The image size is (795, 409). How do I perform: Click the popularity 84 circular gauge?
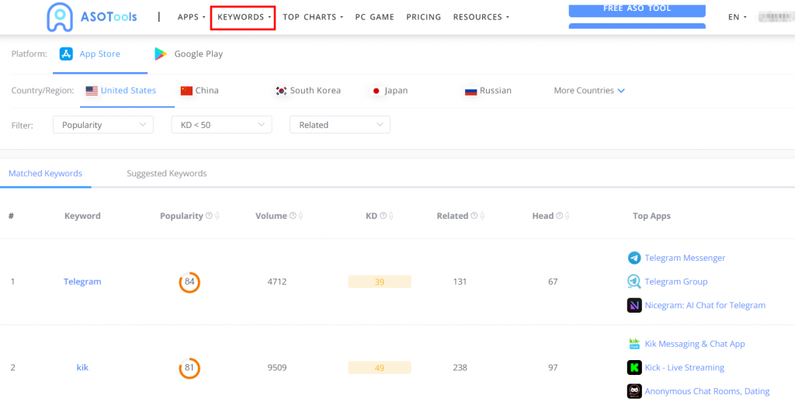189,282
